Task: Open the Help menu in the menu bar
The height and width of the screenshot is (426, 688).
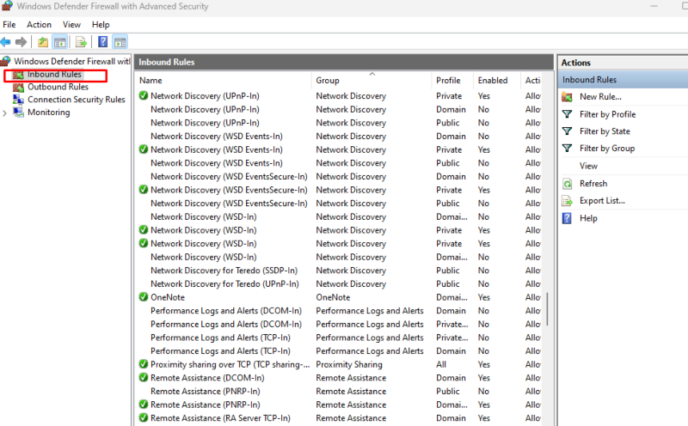Action: 101,25
